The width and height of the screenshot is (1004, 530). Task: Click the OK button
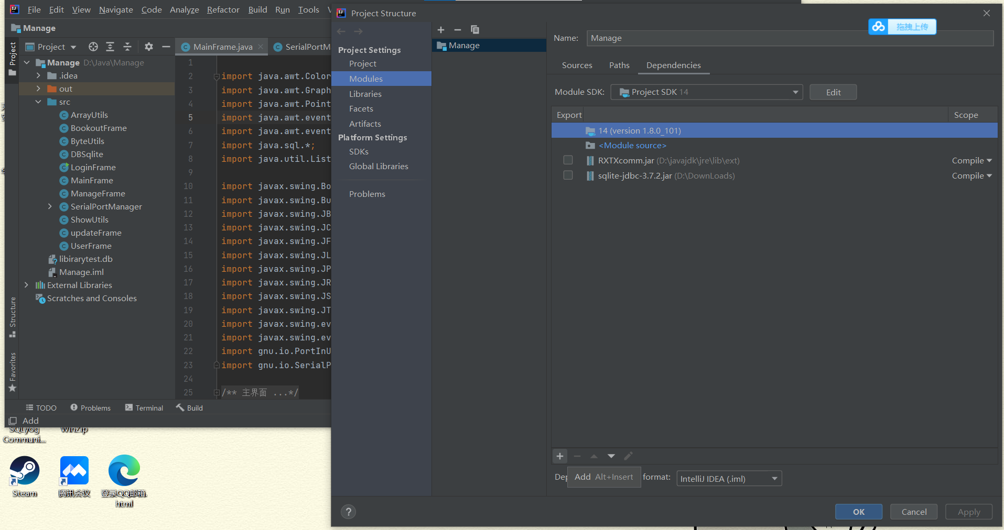pos(858,512)
